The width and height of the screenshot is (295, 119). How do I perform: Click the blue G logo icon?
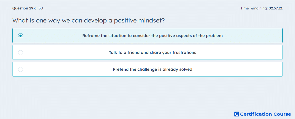pos(237,114)
